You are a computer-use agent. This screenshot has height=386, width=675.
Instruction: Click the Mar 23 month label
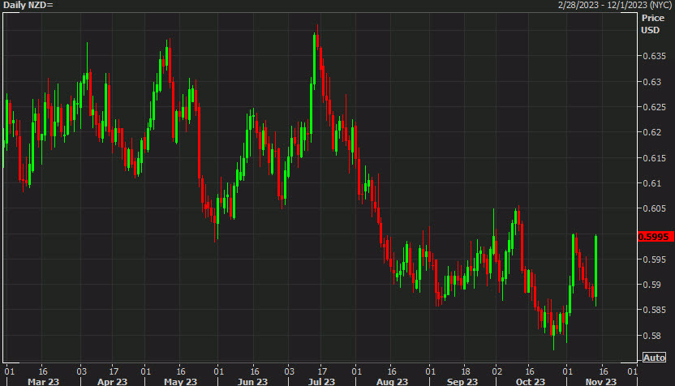43,382
